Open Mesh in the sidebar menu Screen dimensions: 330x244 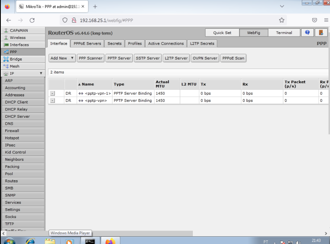[23, 66]
